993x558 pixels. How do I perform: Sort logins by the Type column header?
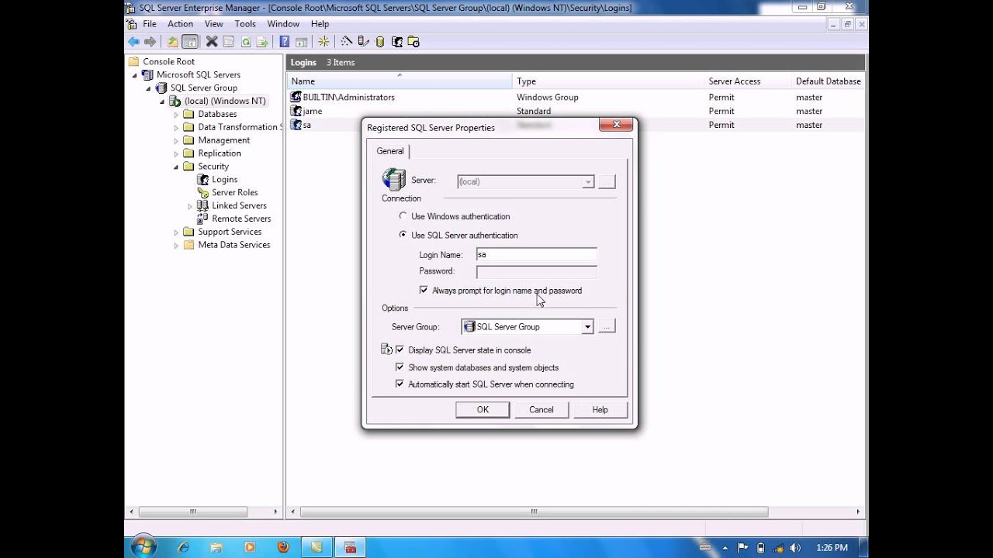pos(609,81)
